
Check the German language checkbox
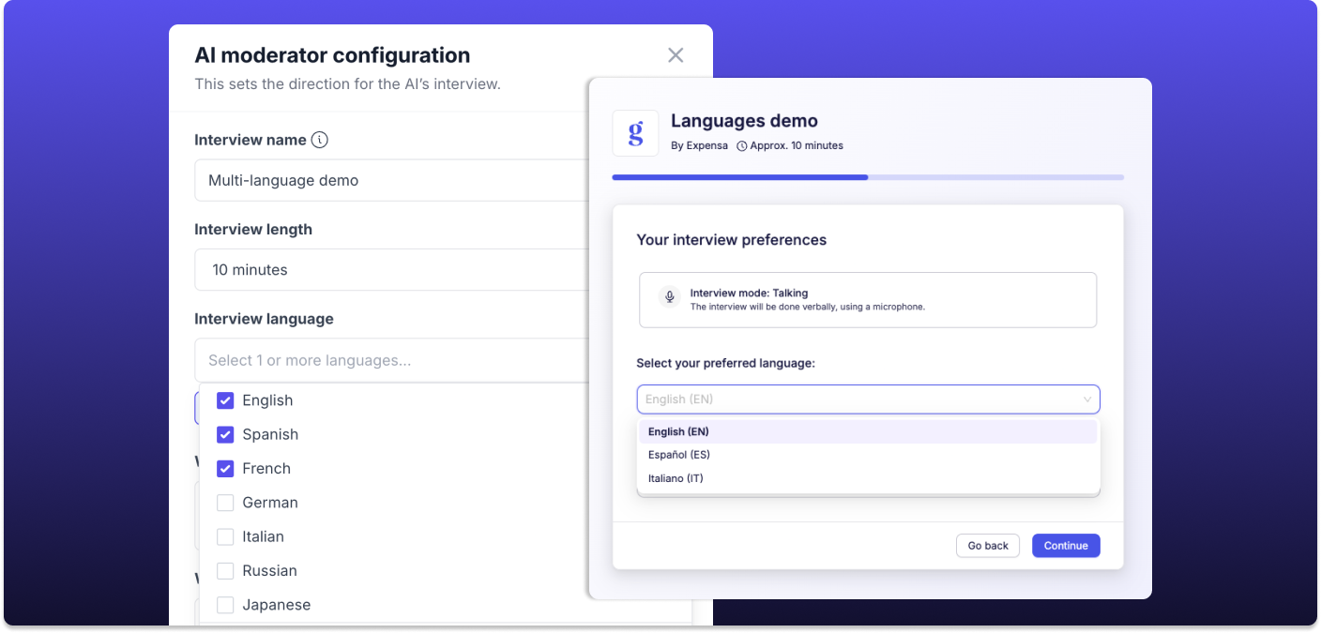coord(225,503)
